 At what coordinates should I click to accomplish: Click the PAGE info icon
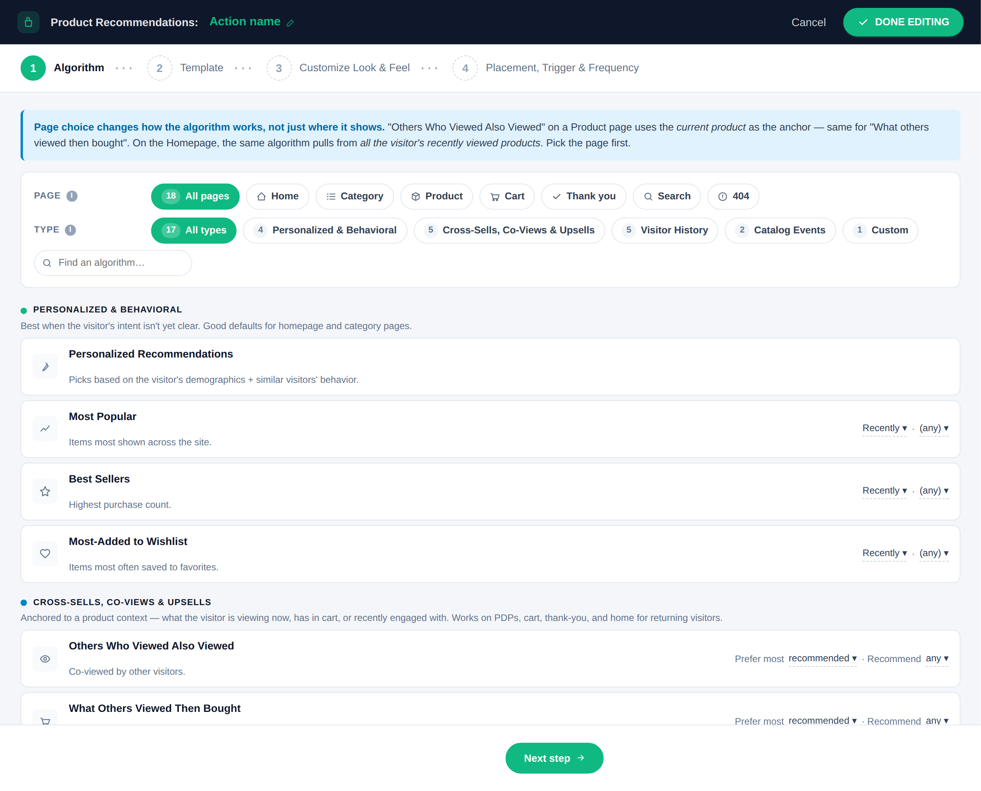pyautogui.click(x=72, y=196)
